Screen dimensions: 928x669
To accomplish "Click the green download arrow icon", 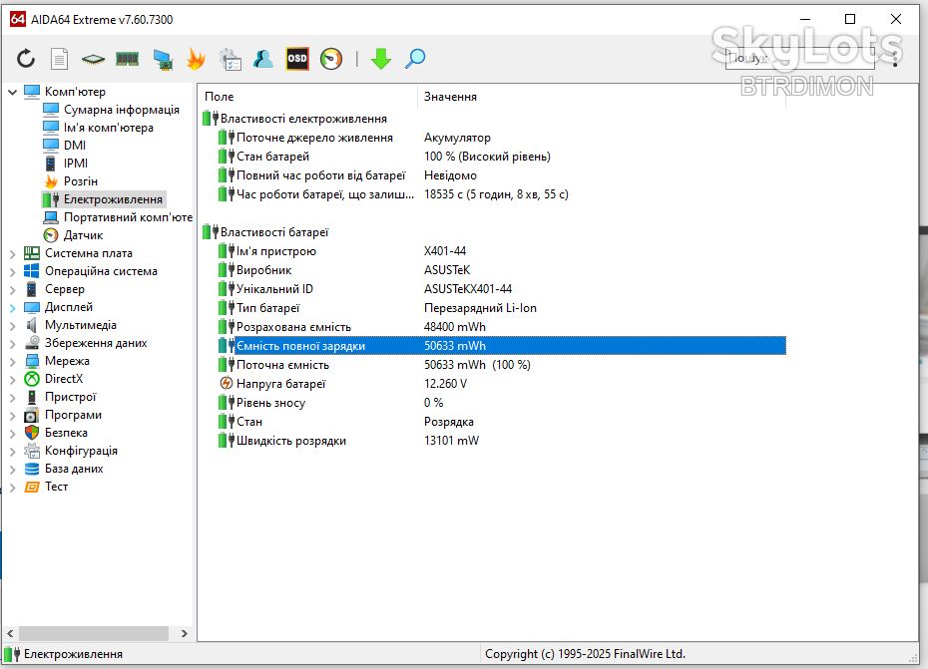I will pos(381,59).
